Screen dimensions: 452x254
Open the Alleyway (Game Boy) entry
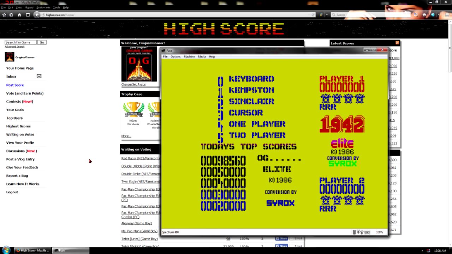[136, 223]
